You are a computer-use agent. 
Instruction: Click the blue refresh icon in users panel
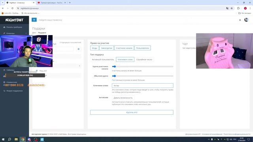click(x=79, y=49)
